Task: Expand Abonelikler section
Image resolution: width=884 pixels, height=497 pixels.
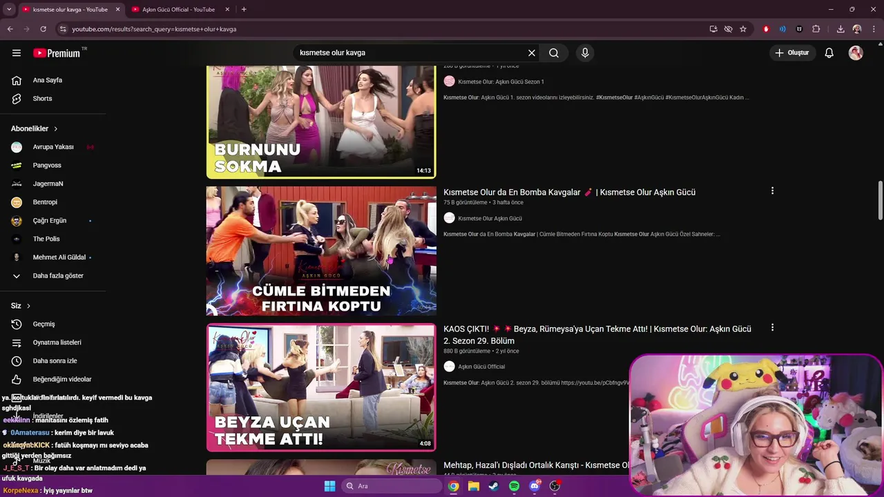Action: (x=35, y=128)
